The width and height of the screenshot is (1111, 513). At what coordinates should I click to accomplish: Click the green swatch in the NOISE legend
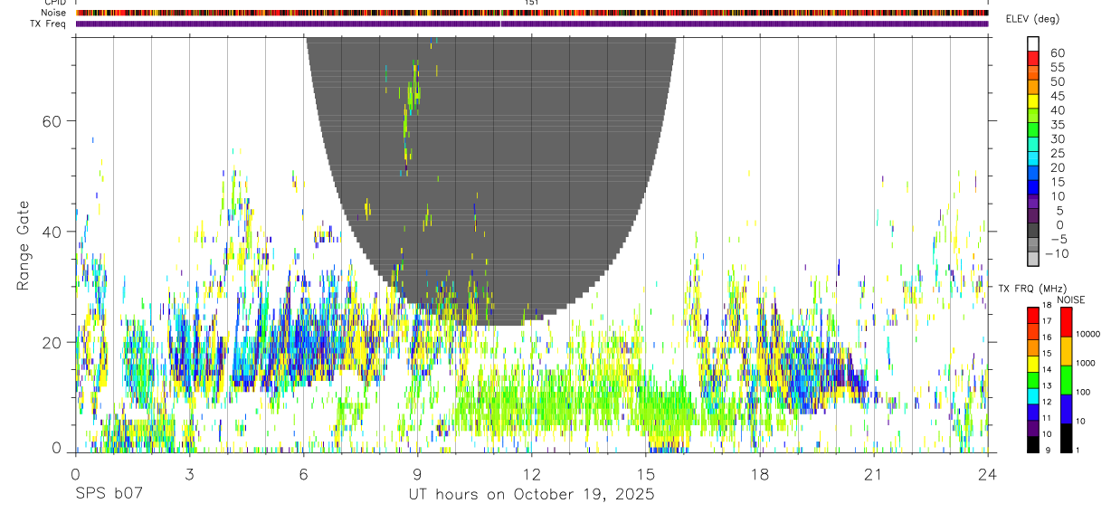pos(1066,380)
